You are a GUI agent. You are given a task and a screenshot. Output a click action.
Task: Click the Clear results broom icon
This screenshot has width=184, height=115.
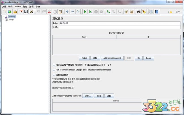point(126,12)
